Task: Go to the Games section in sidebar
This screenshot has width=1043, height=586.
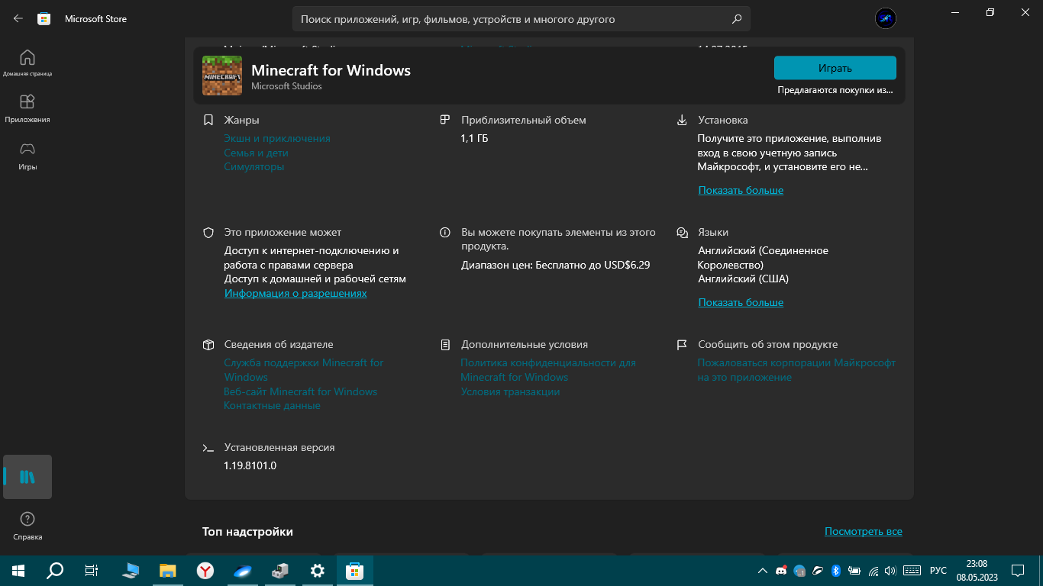Action: point(27,155)
